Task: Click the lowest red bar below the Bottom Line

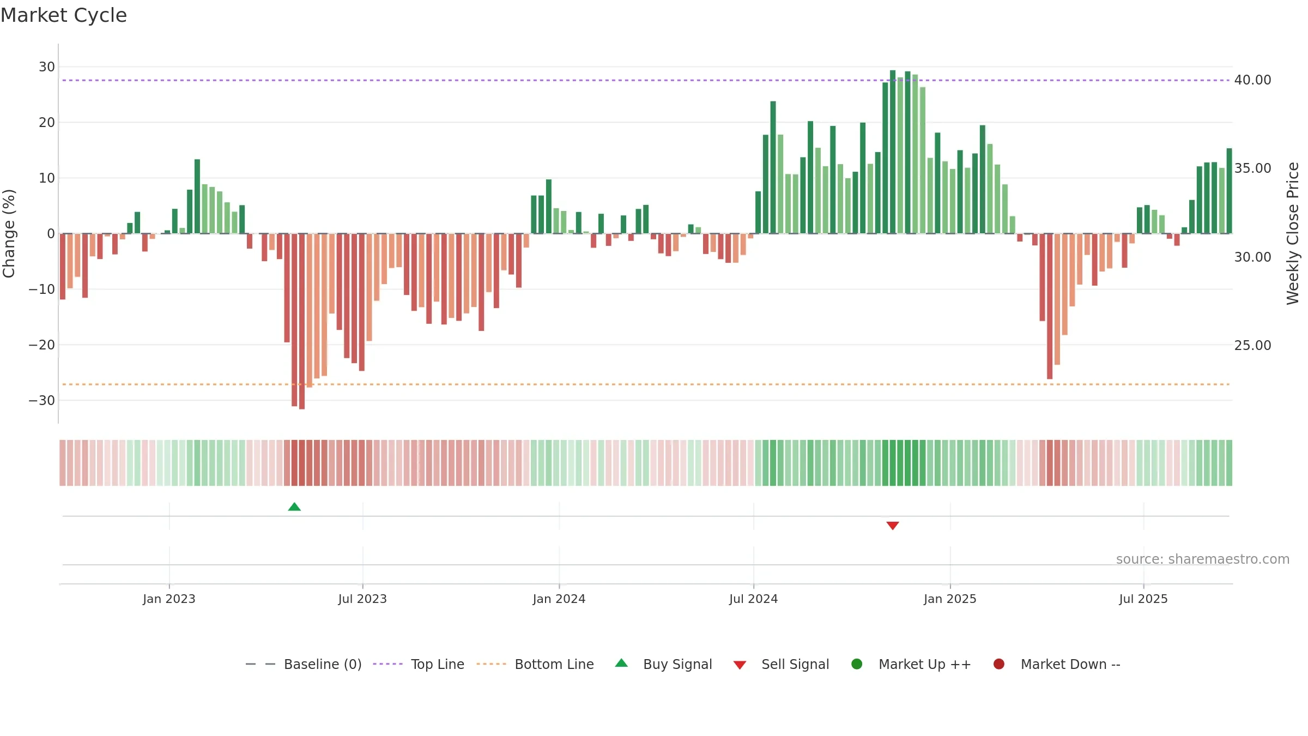Action: (302, 322)
